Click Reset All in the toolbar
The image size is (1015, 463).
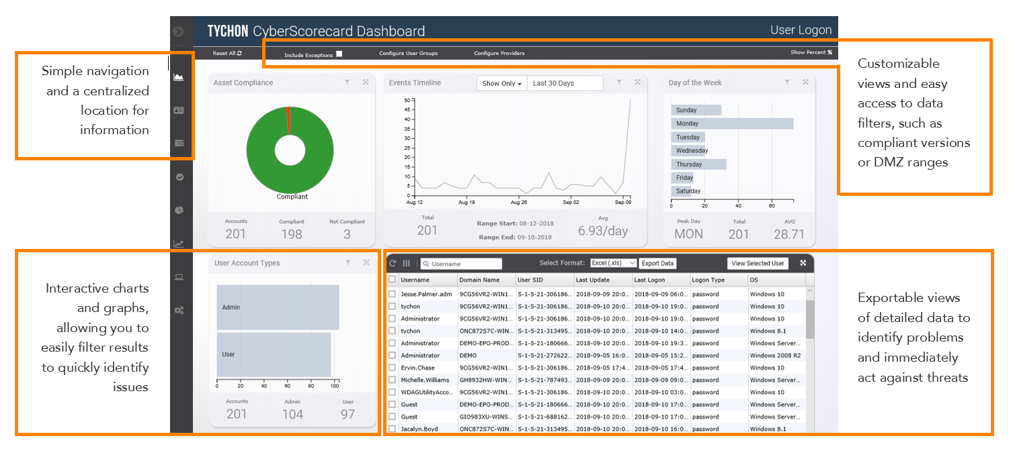[227, 53]
